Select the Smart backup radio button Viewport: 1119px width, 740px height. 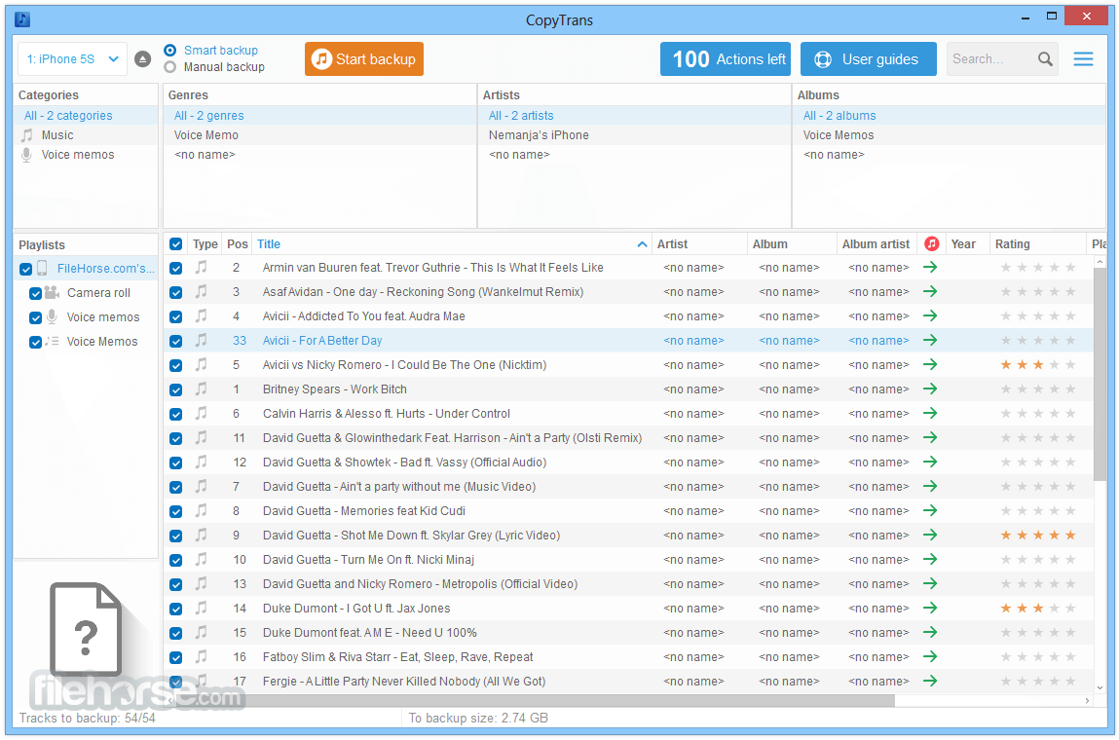(x=169, y=50)
